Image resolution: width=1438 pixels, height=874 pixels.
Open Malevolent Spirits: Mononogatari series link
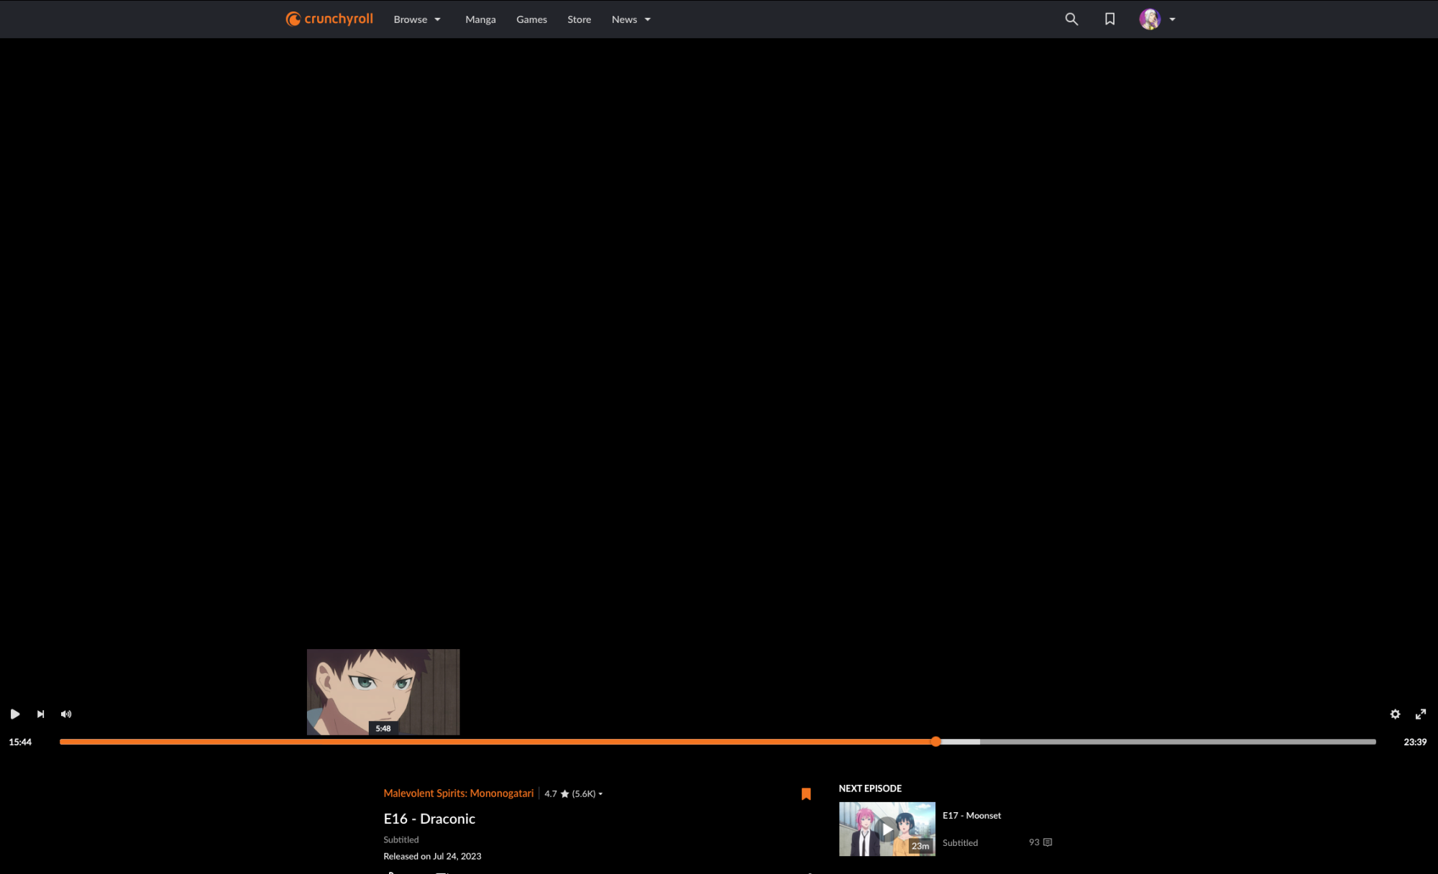click(x=458, y=793)
